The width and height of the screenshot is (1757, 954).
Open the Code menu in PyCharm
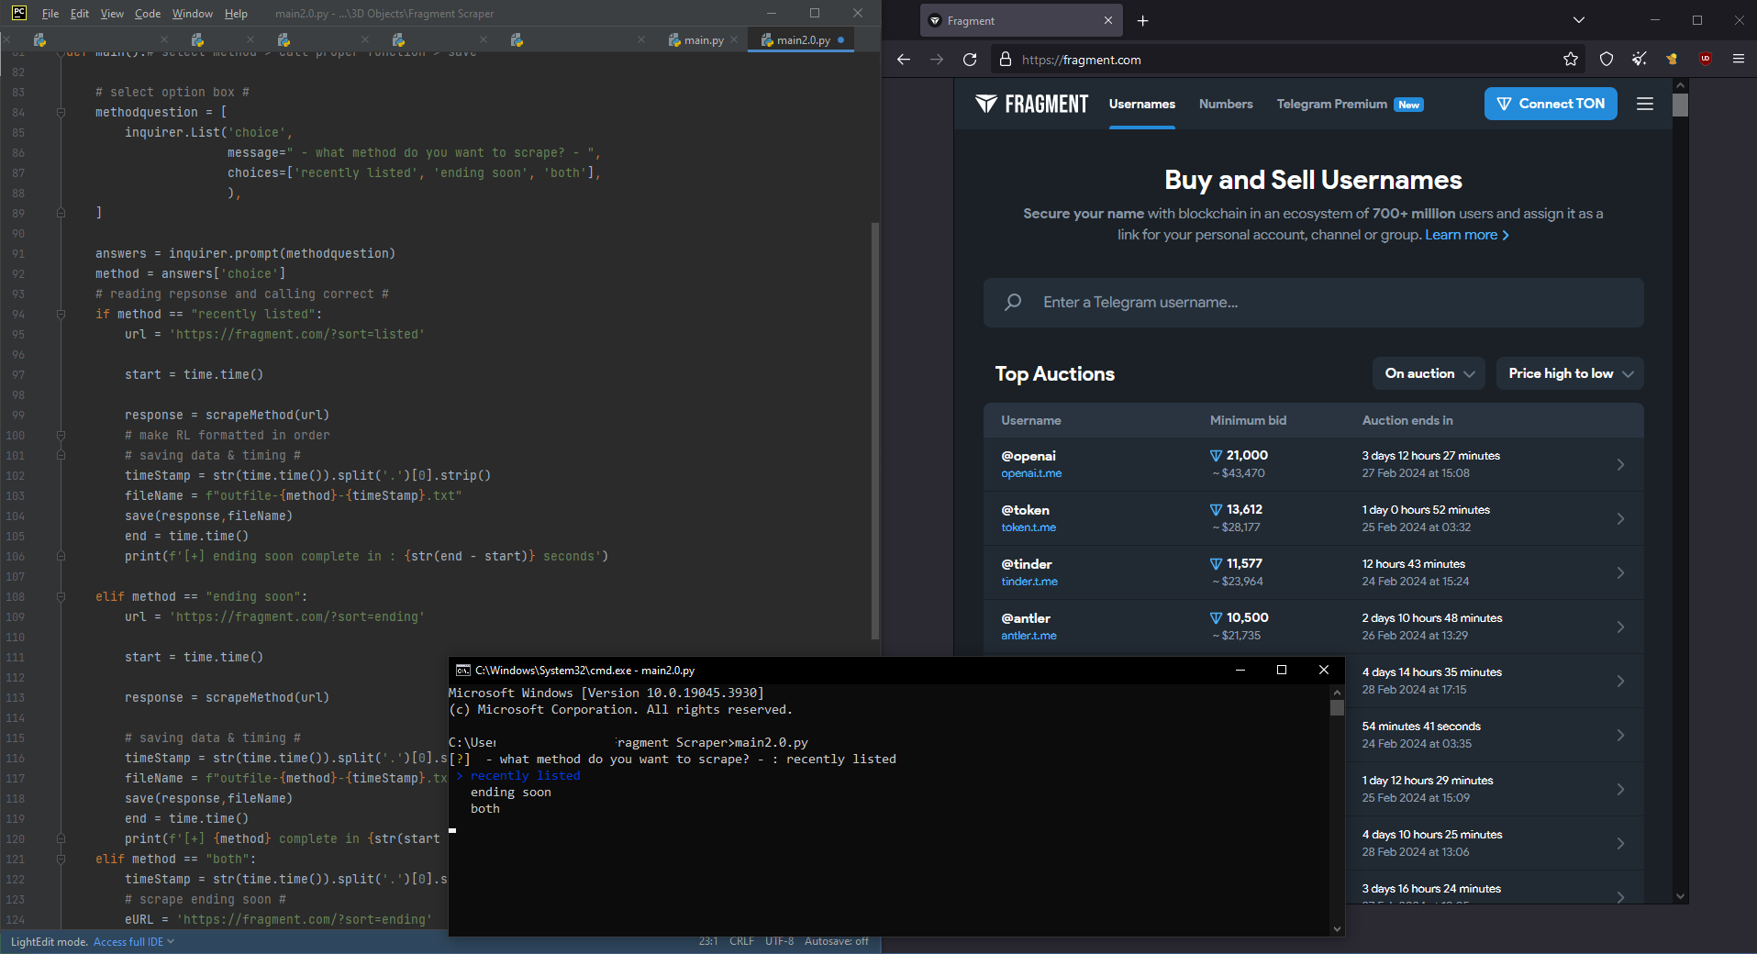click(x=147, y=14)
